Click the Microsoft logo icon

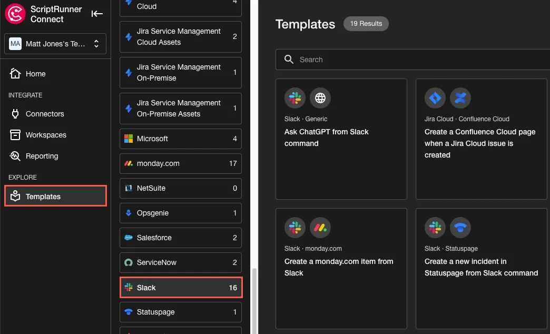[x=129, y=139]
